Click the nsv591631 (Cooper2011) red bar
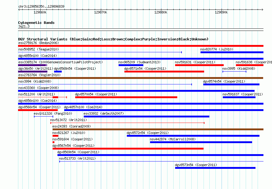The width and height of the screenshot is (272, 189). [199, 65]
